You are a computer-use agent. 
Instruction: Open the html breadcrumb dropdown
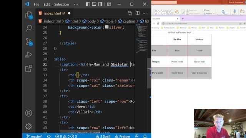(72, 21)
